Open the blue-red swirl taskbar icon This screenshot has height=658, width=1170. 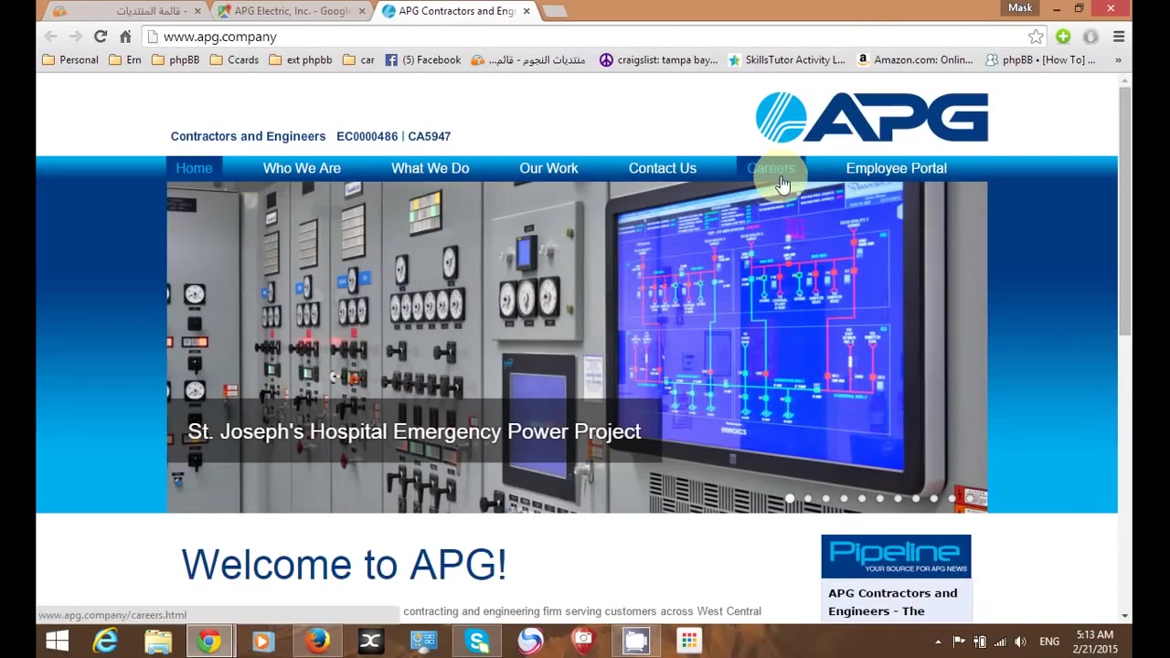click(530, 642)
